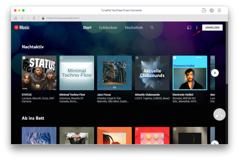Screen dimensions: 239x160
Task: Open the Minimal Techno Flow cover
Action: 77,73
